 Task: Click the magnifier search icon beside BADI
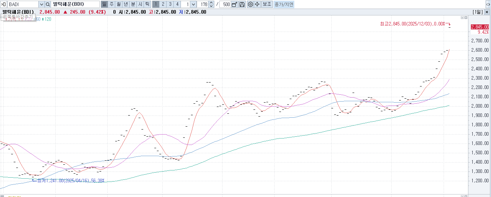(48, 4)
